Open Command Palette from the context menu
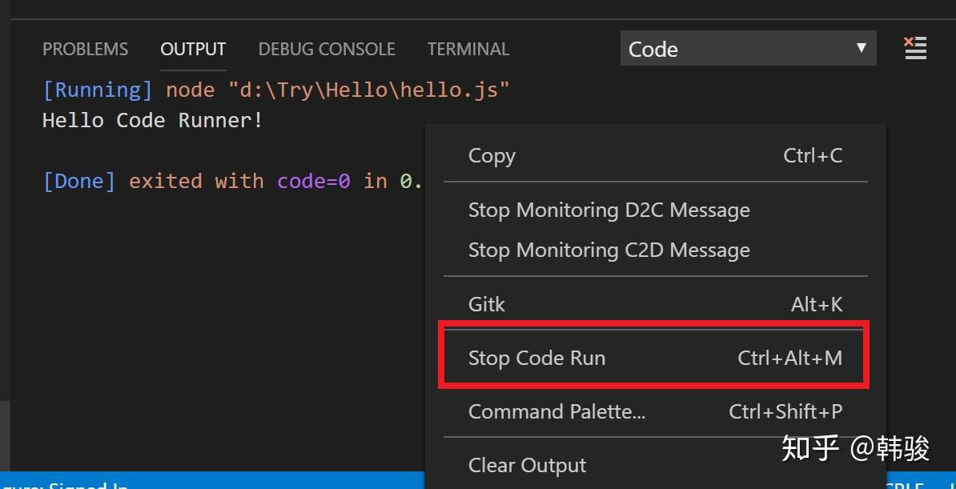This screenshot has width=956, height=489. 556,411
